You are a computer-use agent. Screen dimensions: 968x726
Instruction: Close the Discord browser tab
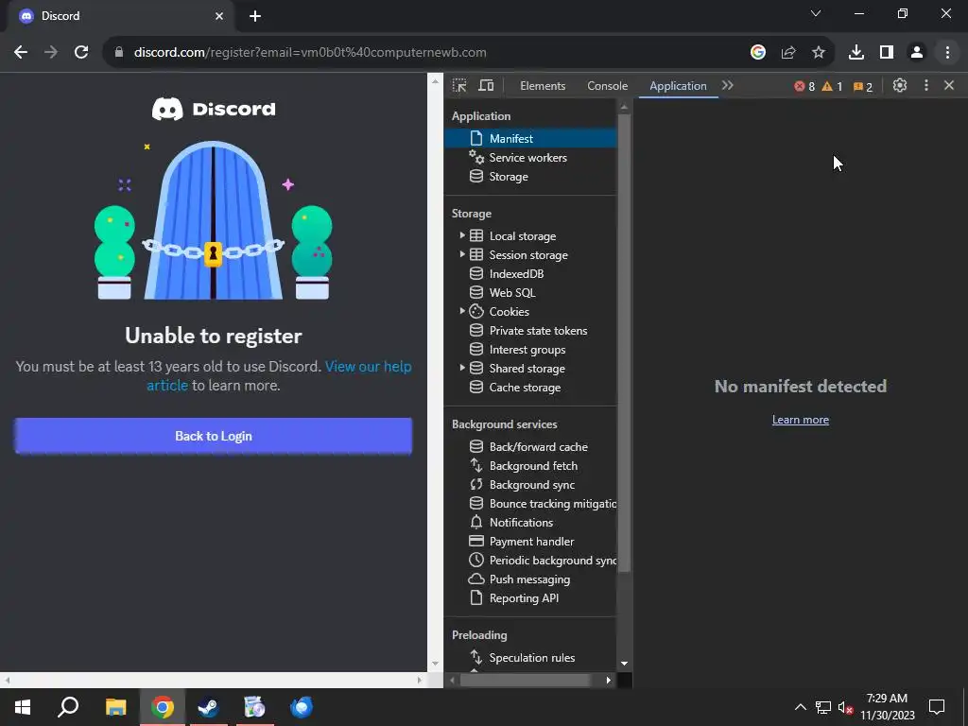[219, 16]
